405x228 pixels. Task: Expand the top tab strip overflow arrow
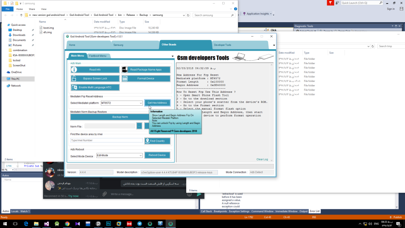point(274,45)
